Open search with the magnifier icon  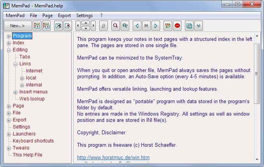(x=116, y=26)
